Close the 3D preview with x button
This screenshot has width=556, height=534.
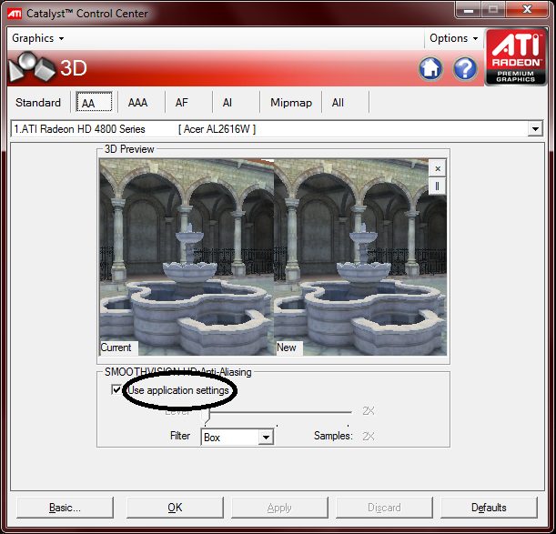tap(438, 168)
